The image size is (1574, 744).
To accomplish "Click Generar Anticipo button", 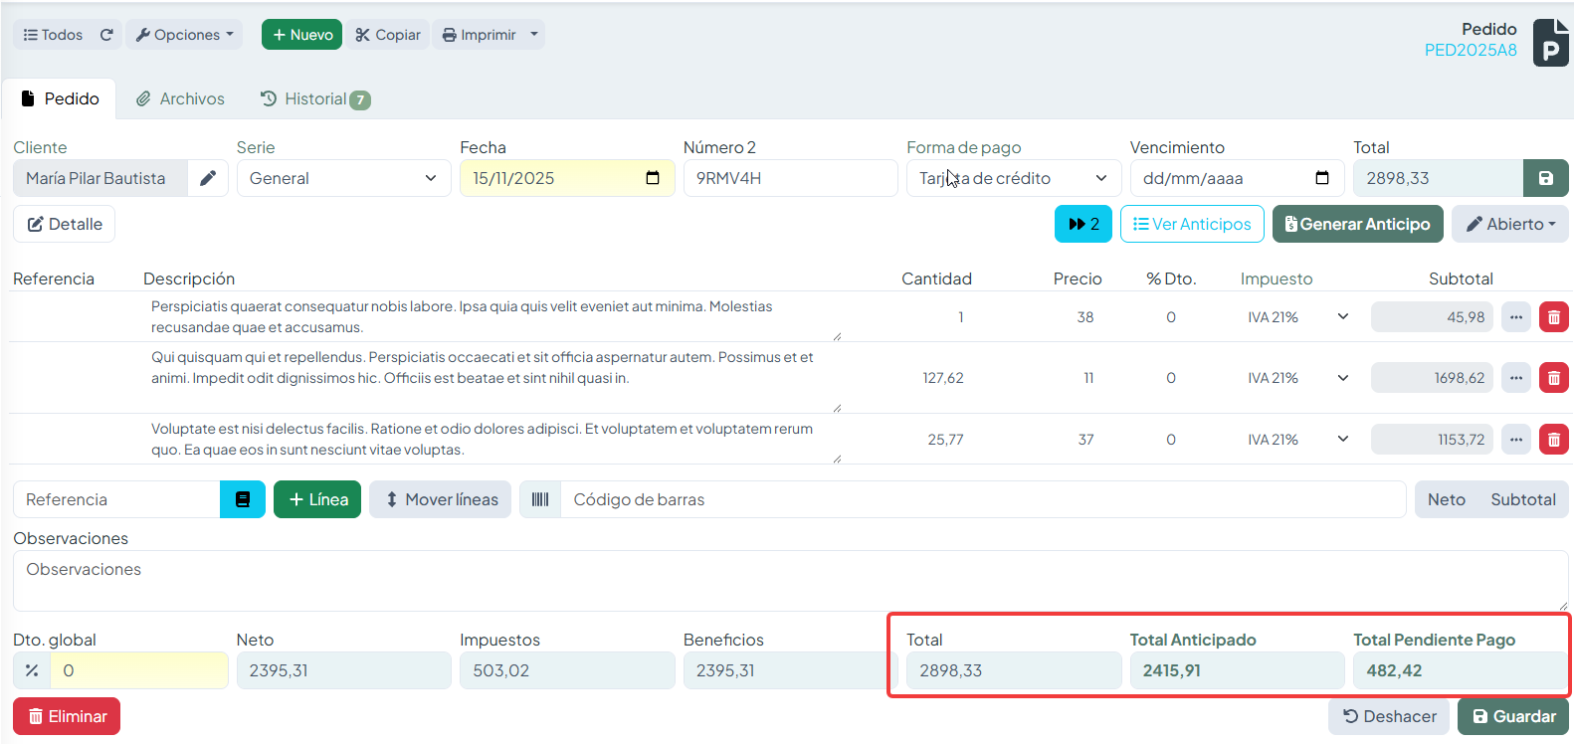I will (1358, 224).
